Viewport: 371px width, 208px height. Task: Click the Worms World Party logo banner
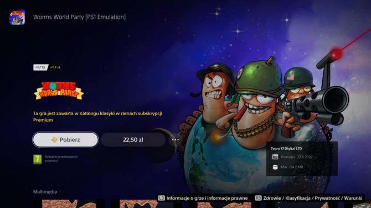tap(59, 91)
